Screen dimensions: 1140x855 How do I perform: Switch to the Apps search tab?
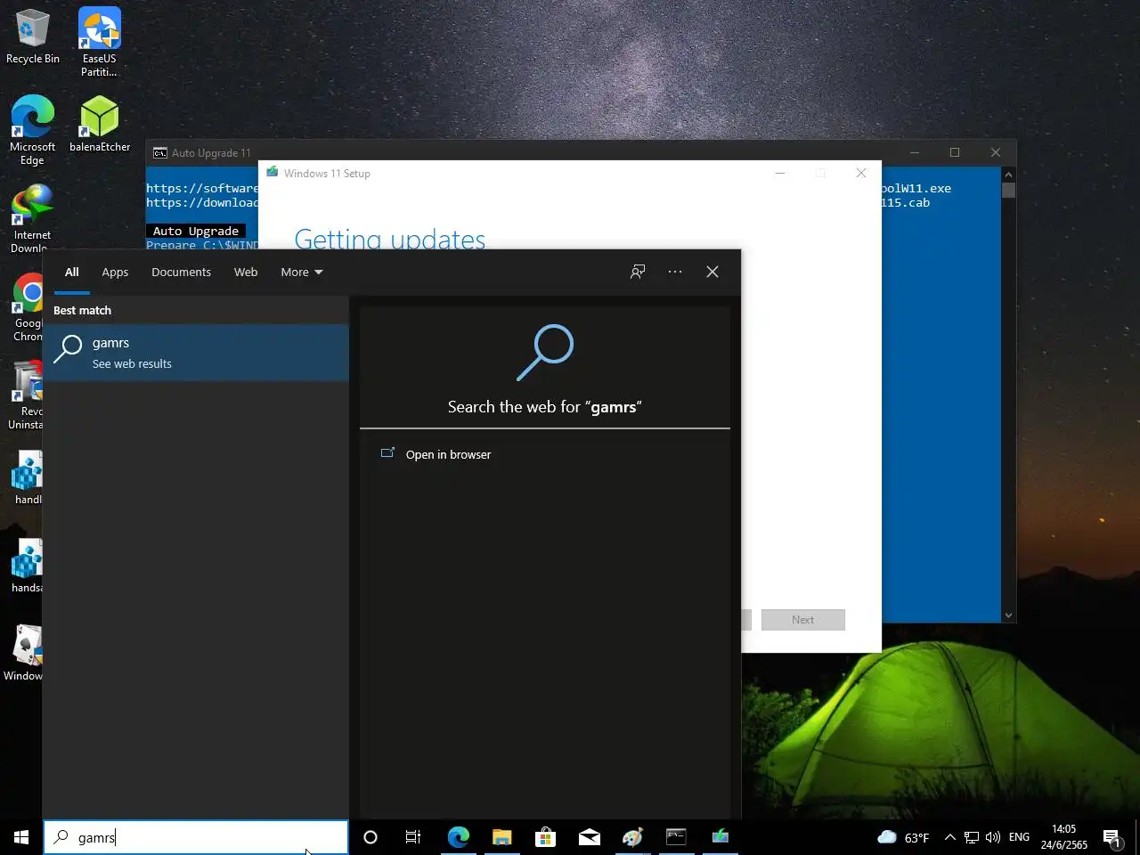pos(115,272)
